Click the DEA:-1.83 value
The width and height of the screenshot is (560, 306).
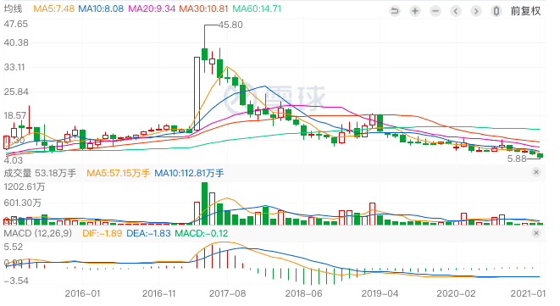point(148,233)
